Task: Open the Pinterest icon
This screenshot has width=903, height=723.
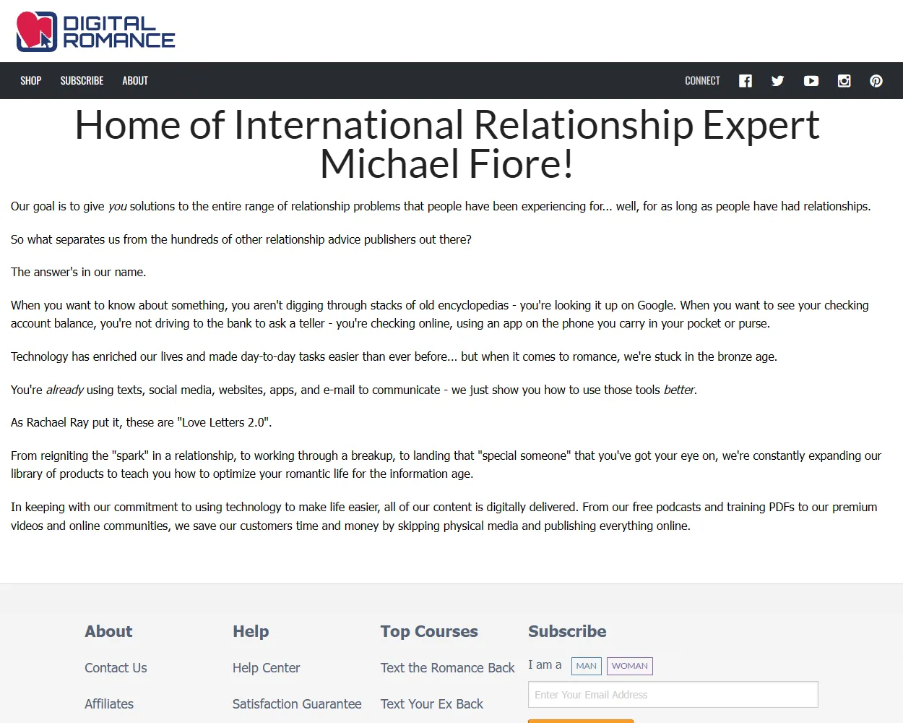Action: (x=876, y=81)
